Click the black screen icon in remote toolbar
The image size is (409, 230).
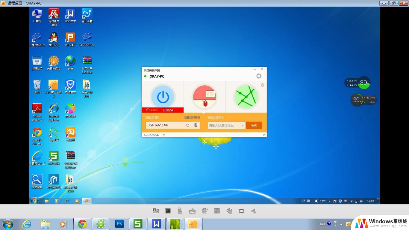[x=168, y=211]
